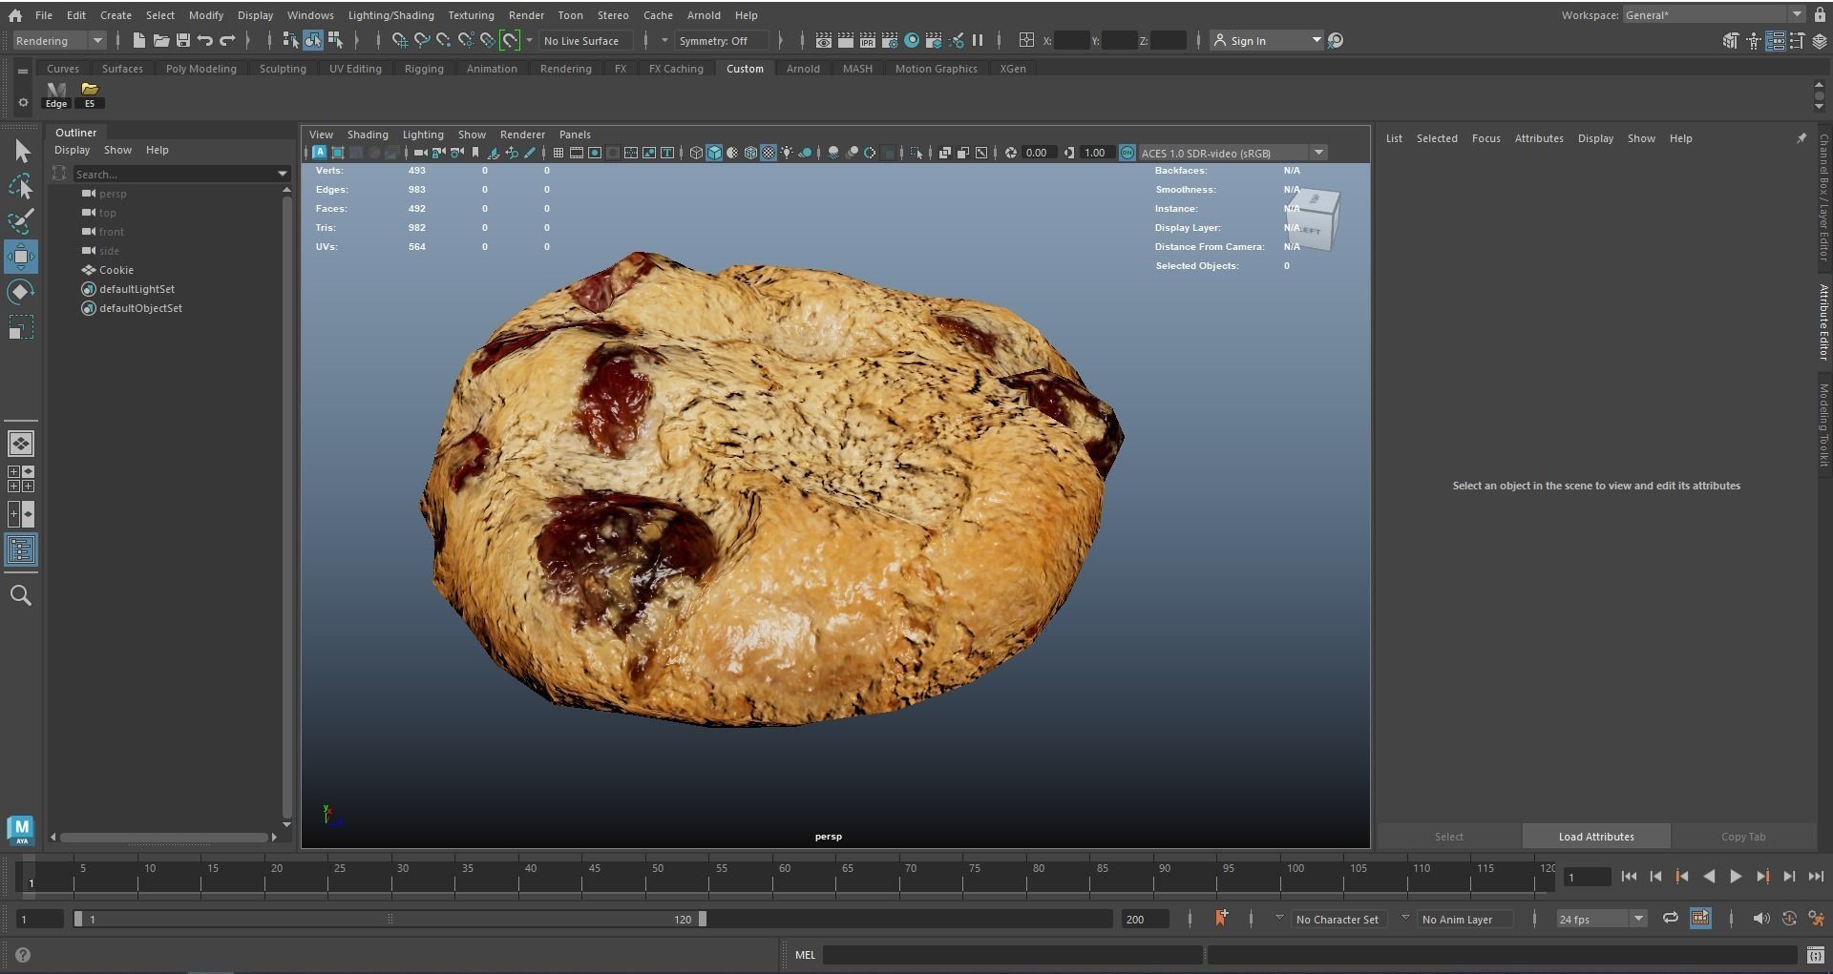Open the Hypershade blue sphere icon
The width and height of the screenshot is (1833, 974).
[912, 40]
